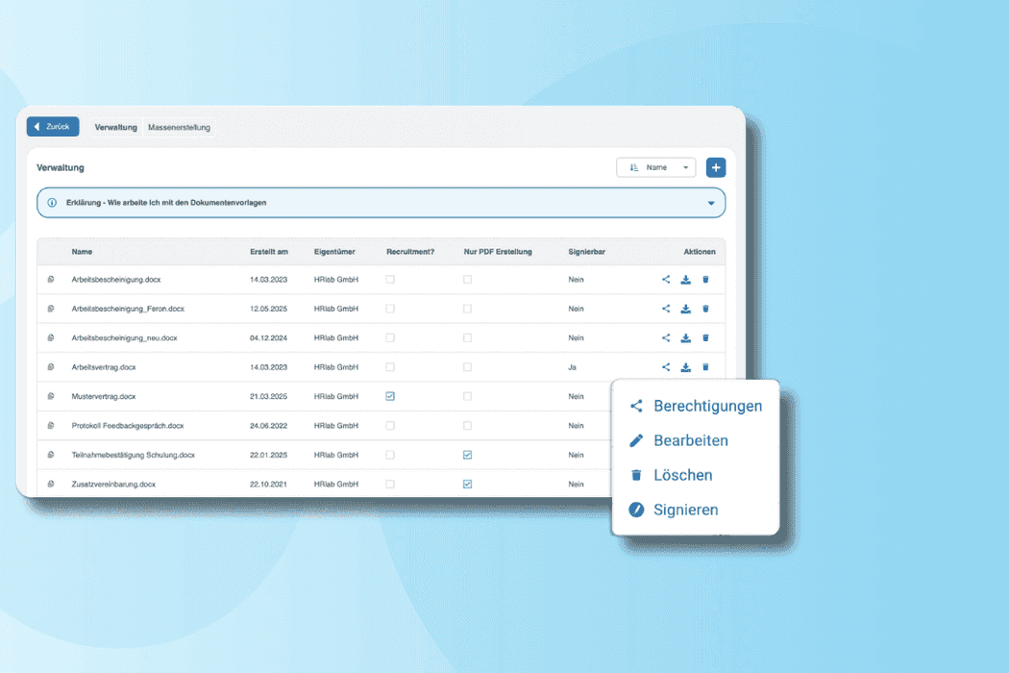Open the Name sorting dropdown
The image size is (1009, 673).
coord(656,167)
